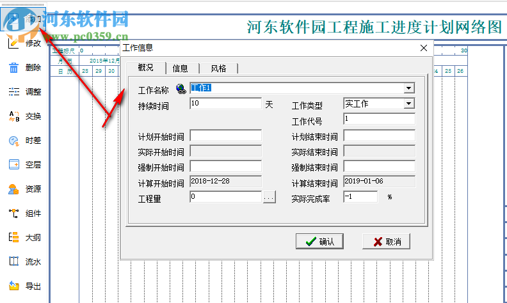This screenshot has width=507, height=303.
Task: Click the 实际完成率 input field
Action: (x=360, y=197)
